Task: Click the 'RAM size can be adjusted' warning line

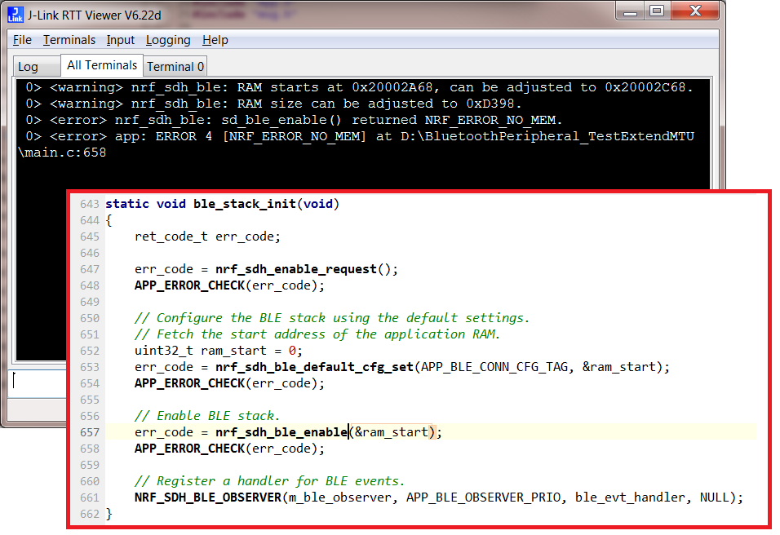Action: pos(273,104)
